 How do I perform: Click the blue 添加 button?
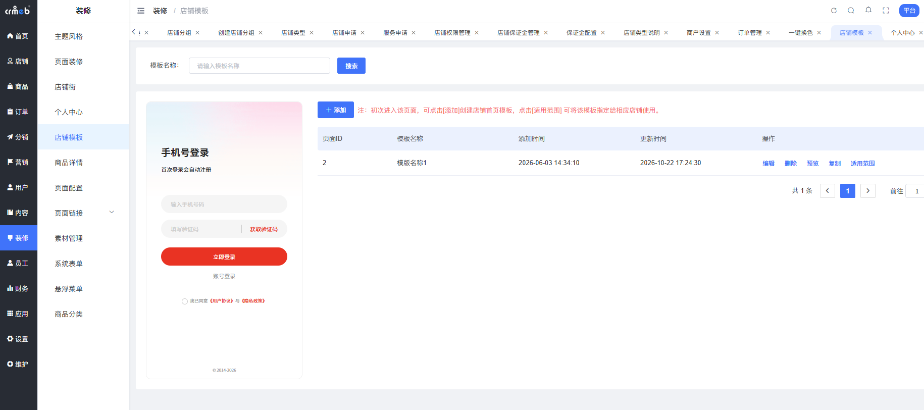[336, 110]
